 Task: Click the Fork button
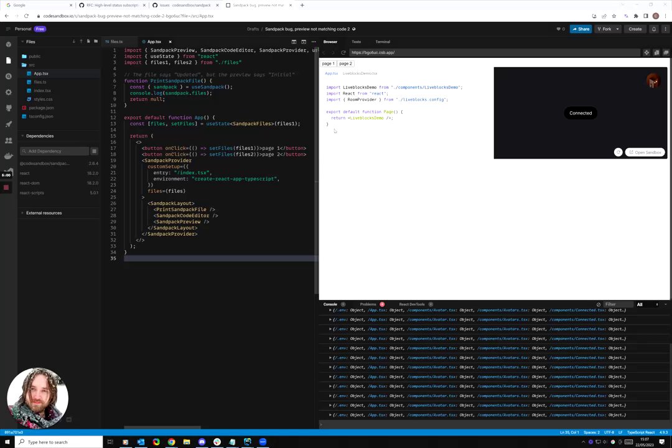(x=604, y=29)
